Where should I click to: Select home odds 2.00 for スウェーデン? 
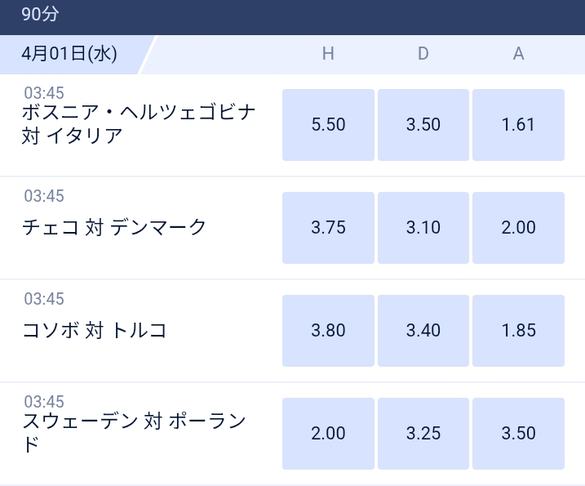pos(328,434)
